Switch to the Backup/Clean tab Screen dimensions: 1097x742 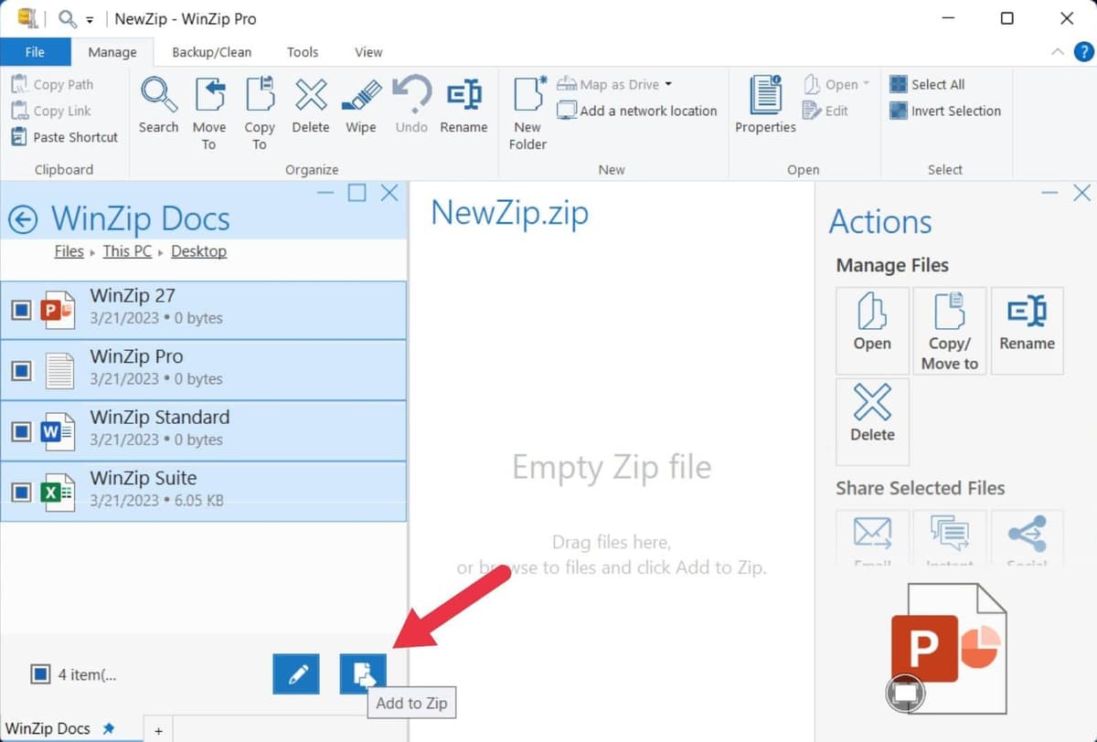[211, 52]
